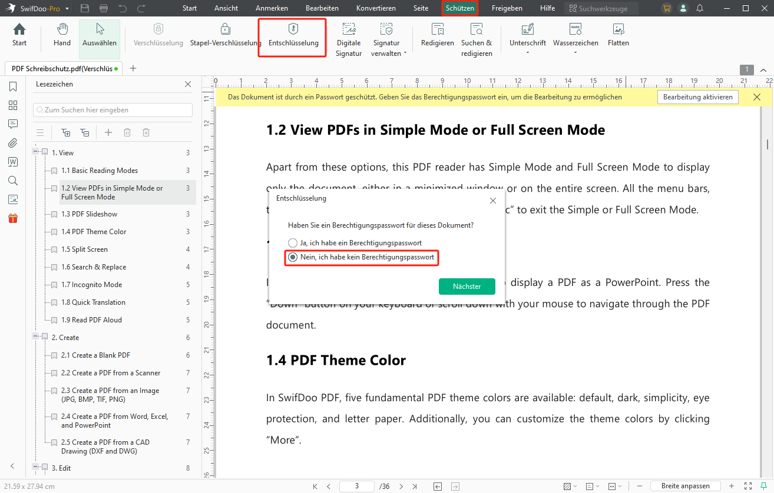This screenshot has width=774, height=493.
Task: Toggle the green pin icon in status bar
Action: click(763, 487)
